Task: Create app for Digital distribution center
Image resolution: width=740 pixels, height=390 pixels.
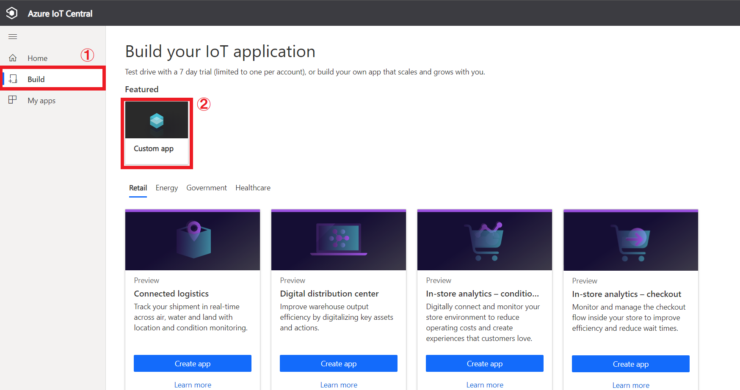Action: pyautogui.click(x=339, y=364)
